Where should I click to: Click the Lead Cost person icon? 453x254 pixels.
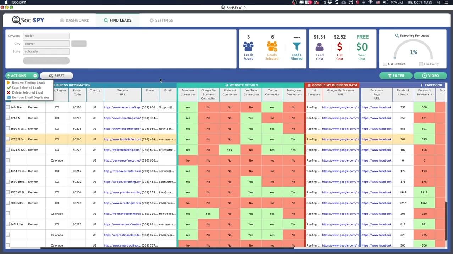(320, 47)
